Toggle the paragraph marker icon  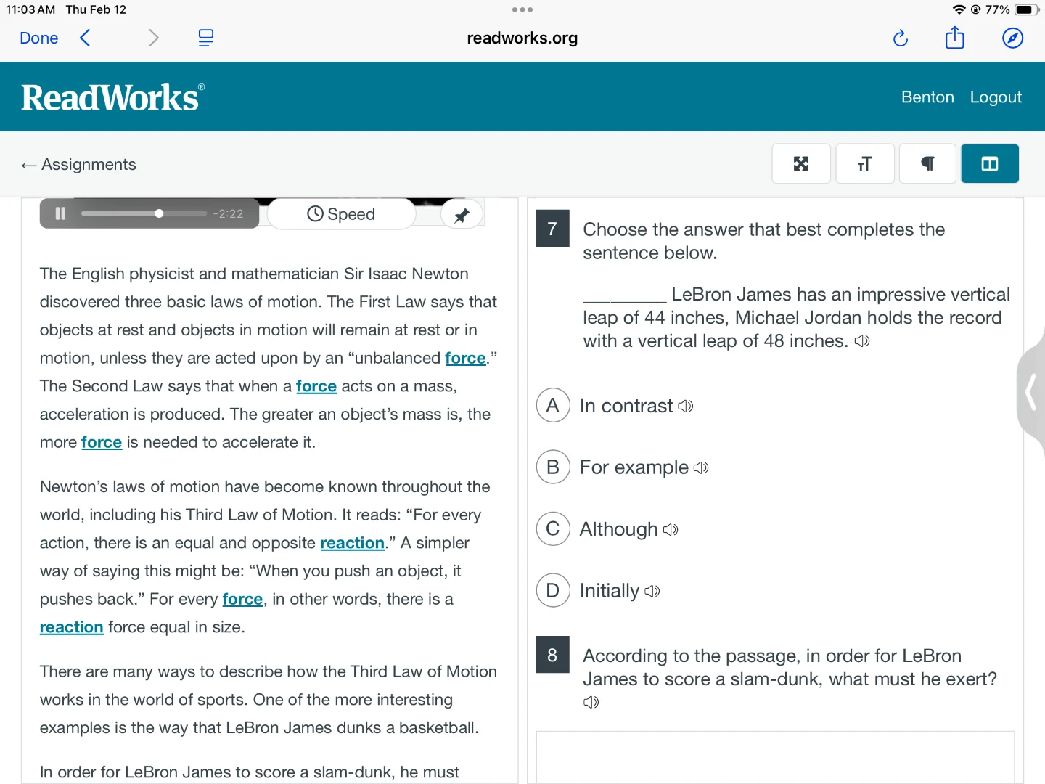[x=927, y=164]
